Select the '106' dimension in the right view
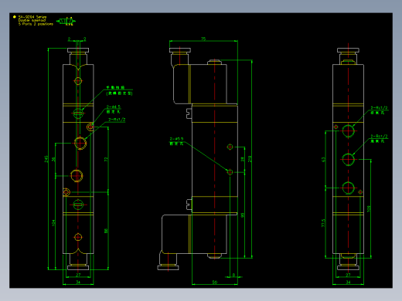The width and height of the screenshot is (402, 301). click(369, 208)
